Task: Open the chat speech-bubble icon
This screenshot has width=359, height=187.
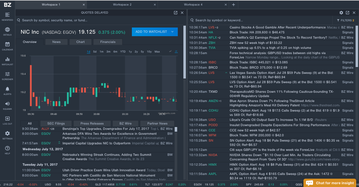Action: click(309, 183)
